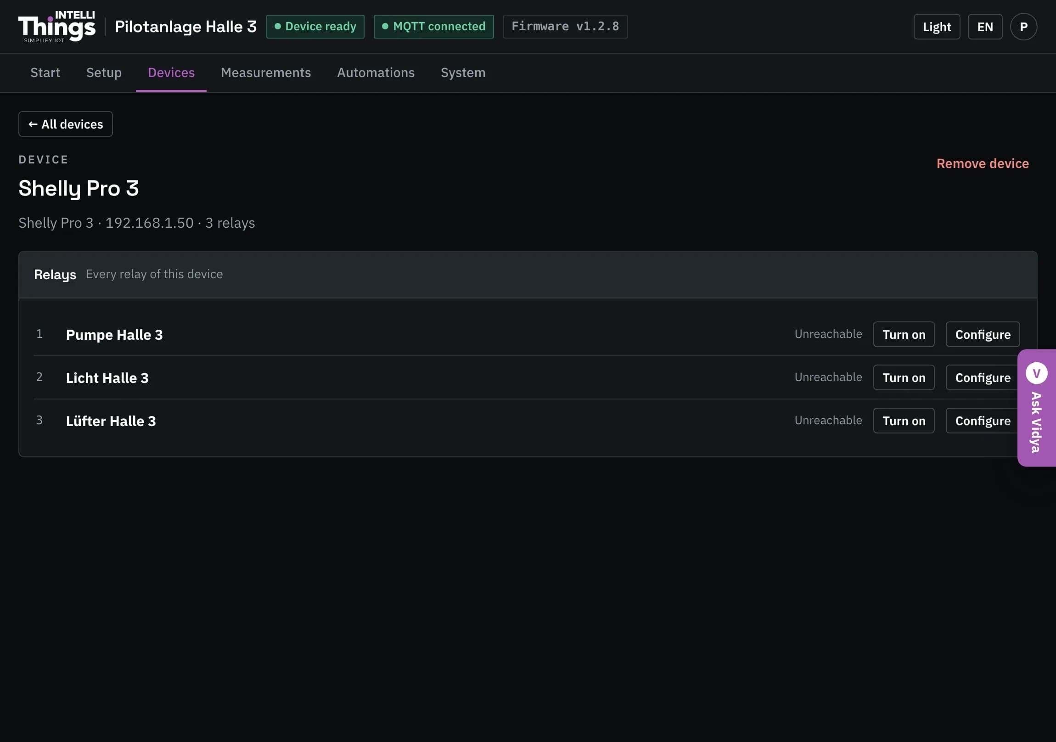Go back to All devices
The width and height of the screenshot is (1056, 742).
click(x=65, y=124)
